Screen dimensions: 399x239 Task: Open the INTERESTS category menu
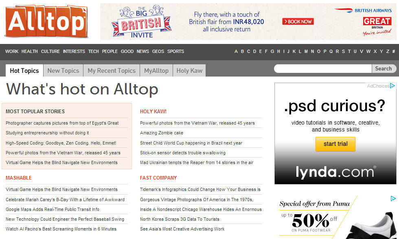point(74,51)
